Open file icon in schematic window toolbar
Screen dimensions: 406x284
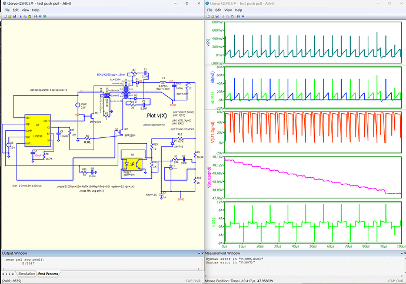(x=10, y=16)
